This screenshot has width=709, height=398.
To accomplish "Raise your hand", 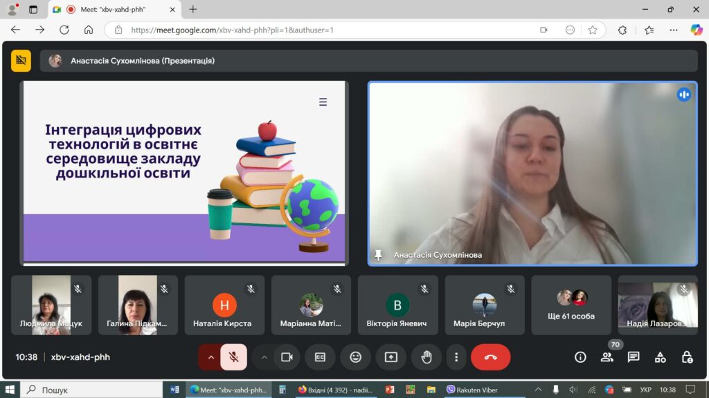I will [427, 357].
